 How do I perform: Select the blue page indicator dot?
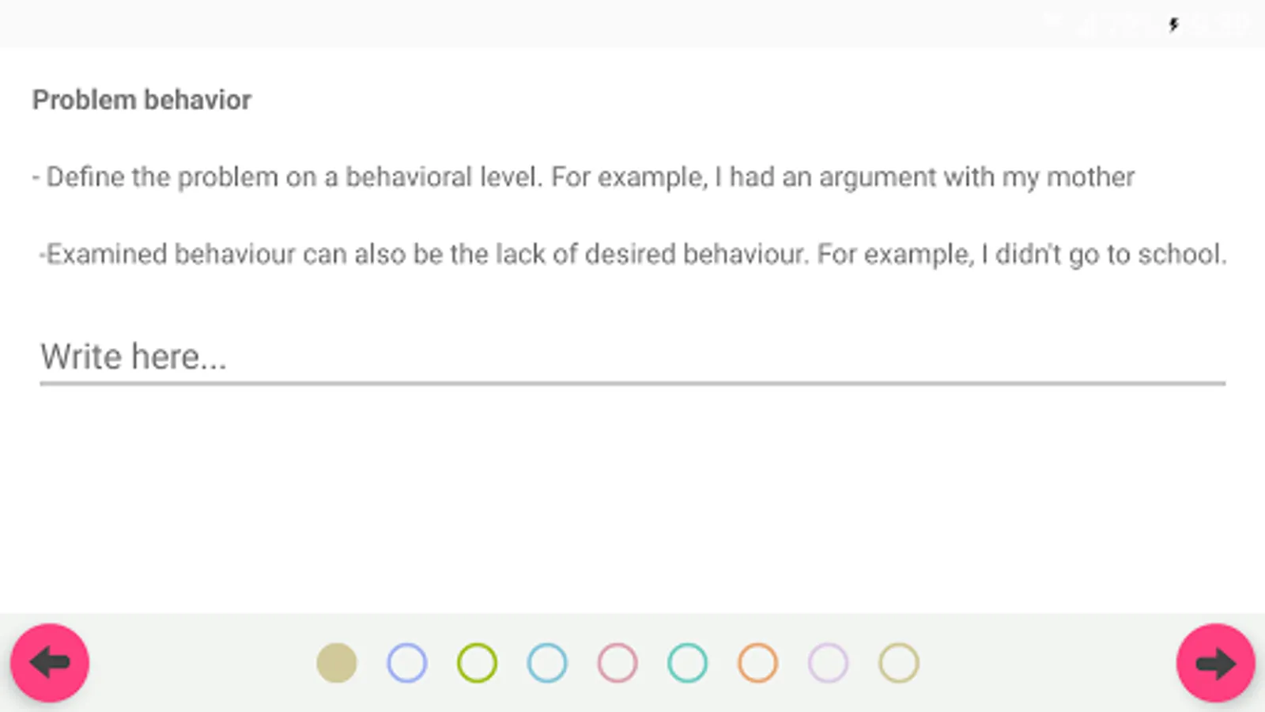coord(407,663)
